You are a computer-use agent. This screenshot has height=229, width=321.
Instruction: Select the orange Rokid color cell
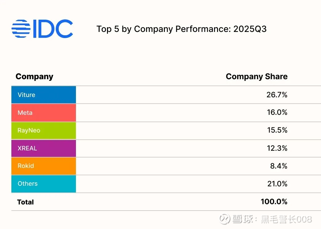coord(44,166)
